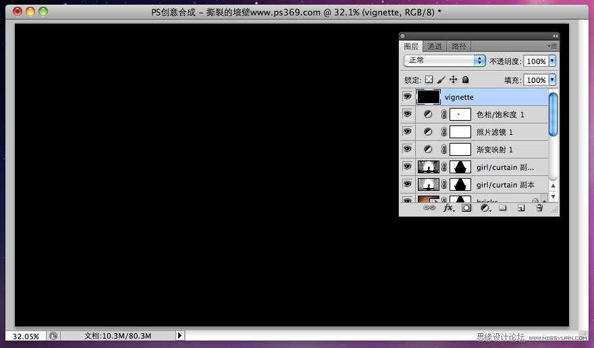Screen dimensions: 594x348
Task: Click the layers panel resize grip corner
Action: tap(555, 210)
